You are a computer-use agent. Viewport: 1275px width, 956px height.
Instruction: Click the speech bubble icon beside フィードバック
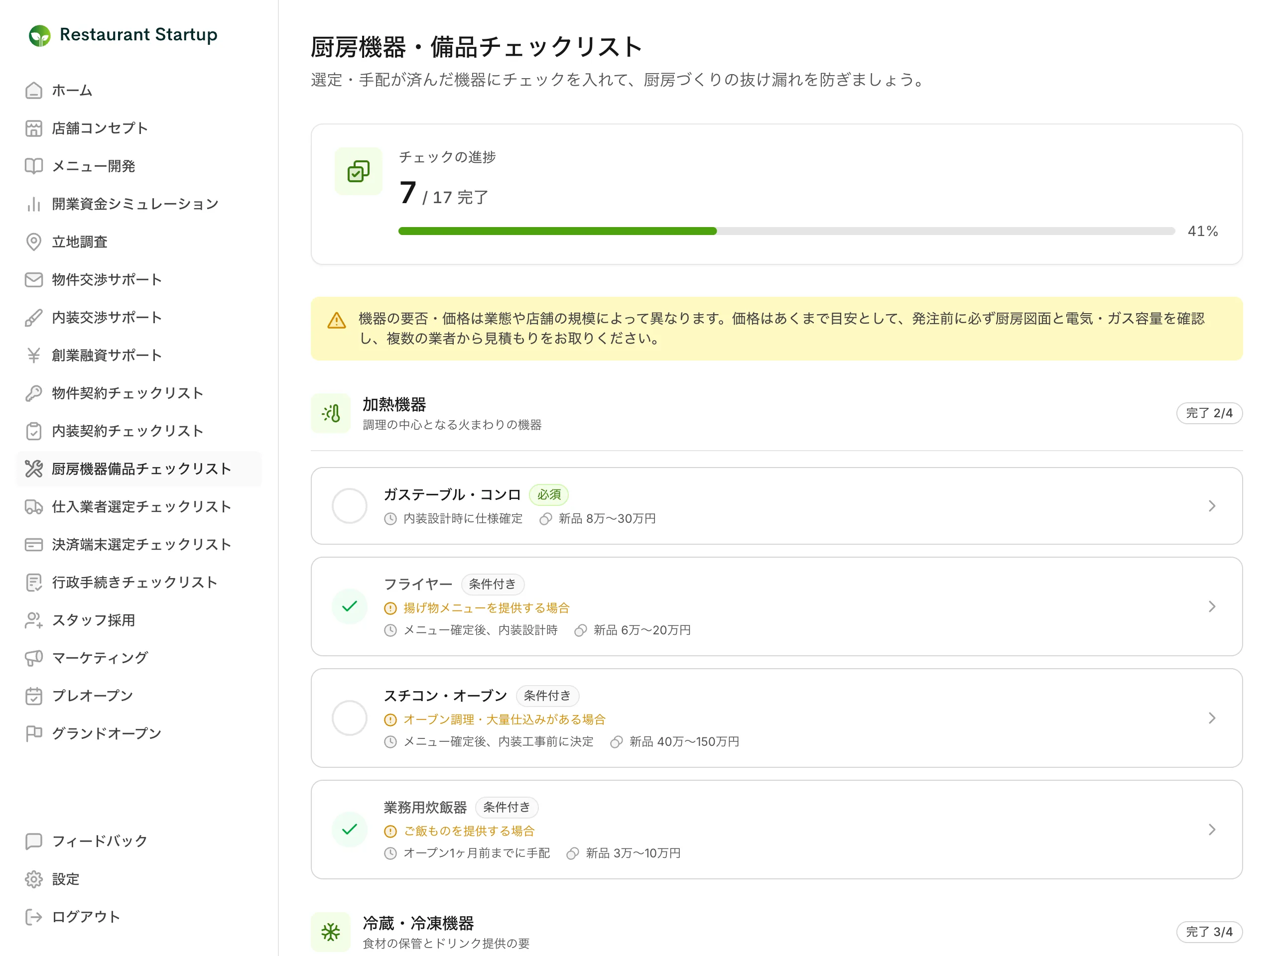pos(34,841)
